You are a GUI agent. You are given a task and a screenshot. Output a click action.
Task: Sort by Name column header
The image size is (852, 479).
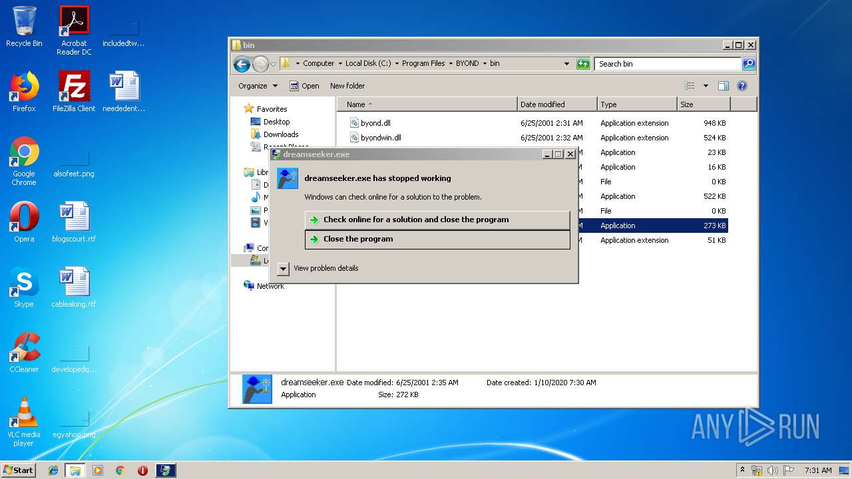point(427,104)
